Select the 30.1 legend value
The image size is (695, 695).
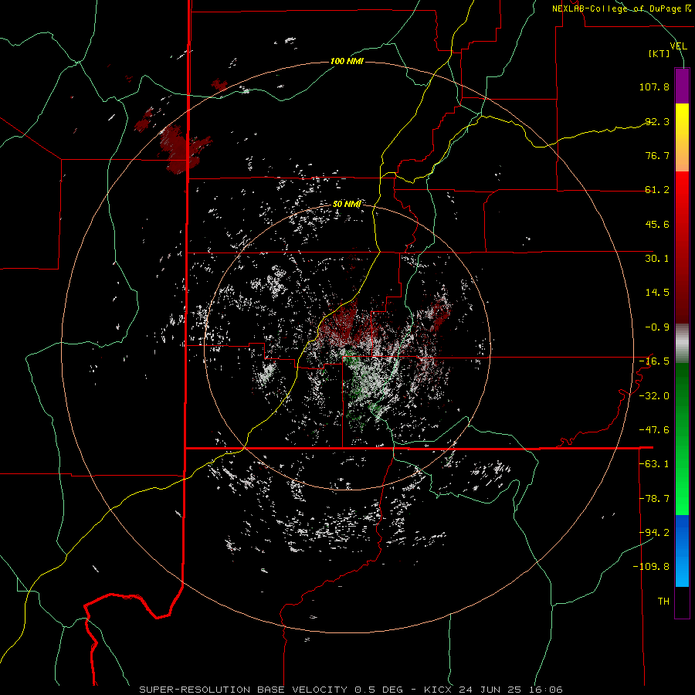point(657,259)
